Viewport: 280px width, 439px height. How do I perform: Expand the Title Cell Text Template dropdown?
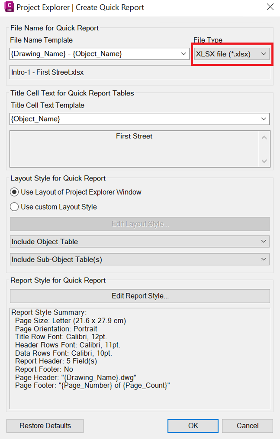264,119
